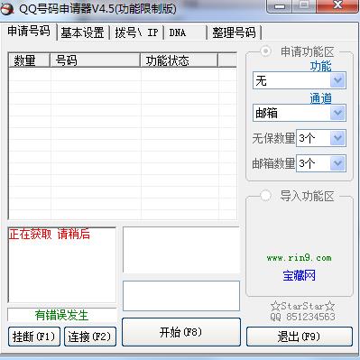Switch to the 申请号码 tab
Image resolution: width=360 pixels, height=360 pixels.
29,32
